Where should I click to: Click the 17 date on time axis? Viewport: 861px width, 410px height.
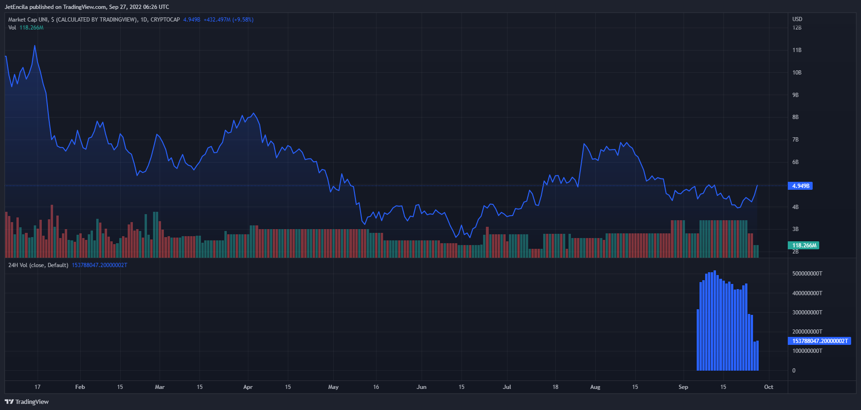38,387
